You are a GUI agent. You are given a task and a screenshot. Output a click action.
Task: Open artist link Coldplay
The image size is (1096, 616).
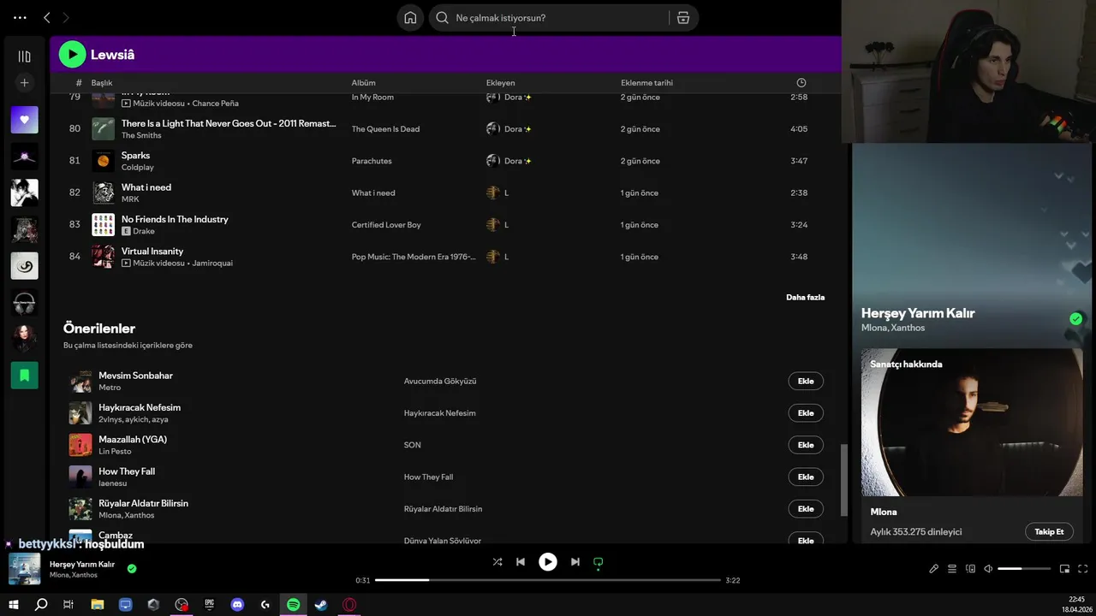pos(138,168)
